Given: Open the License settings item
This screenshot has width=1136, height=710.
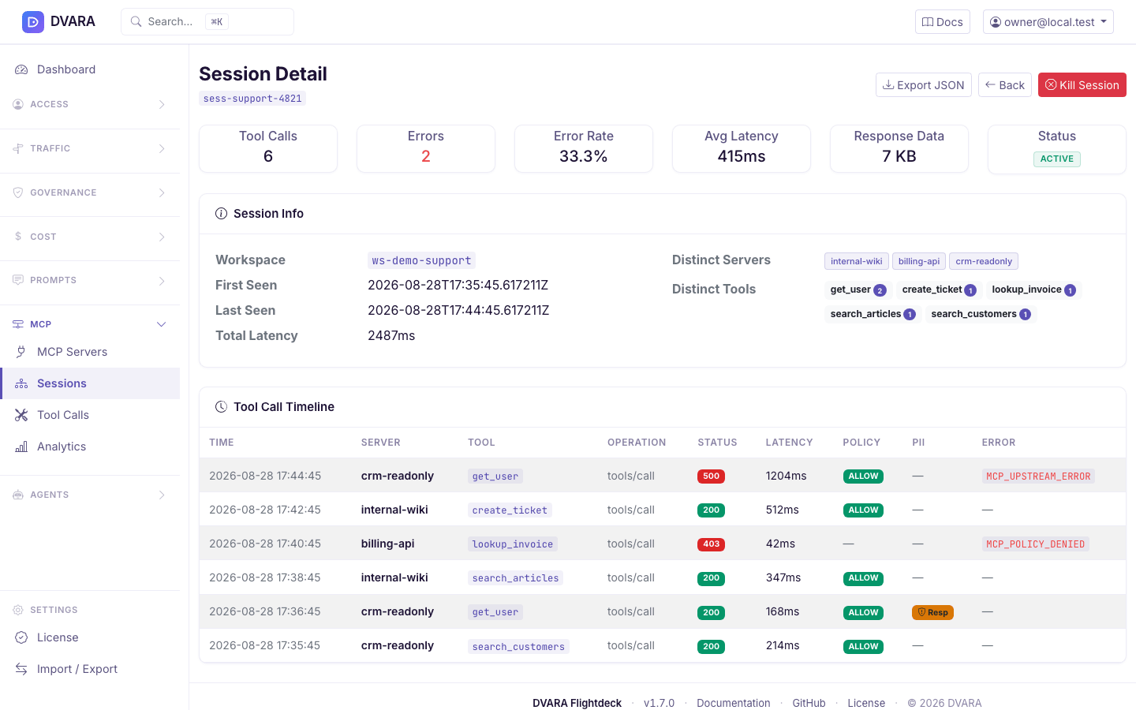Looking at the screenshot, I should coord(90,637).
